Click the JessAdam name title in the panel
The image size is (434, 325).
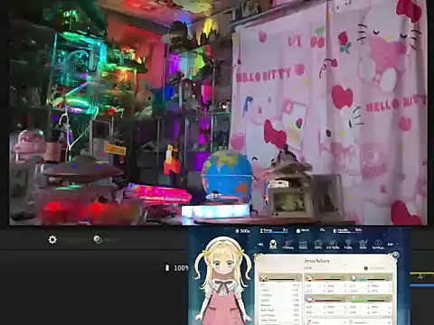tap(316, 261)
